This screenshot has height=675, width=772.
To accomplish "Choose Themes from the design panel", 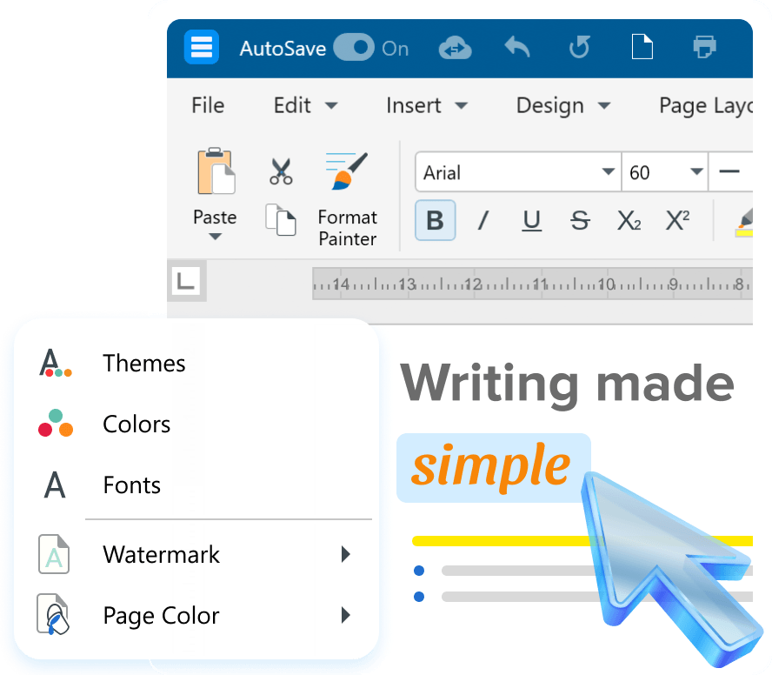I will tap(143, 364).
